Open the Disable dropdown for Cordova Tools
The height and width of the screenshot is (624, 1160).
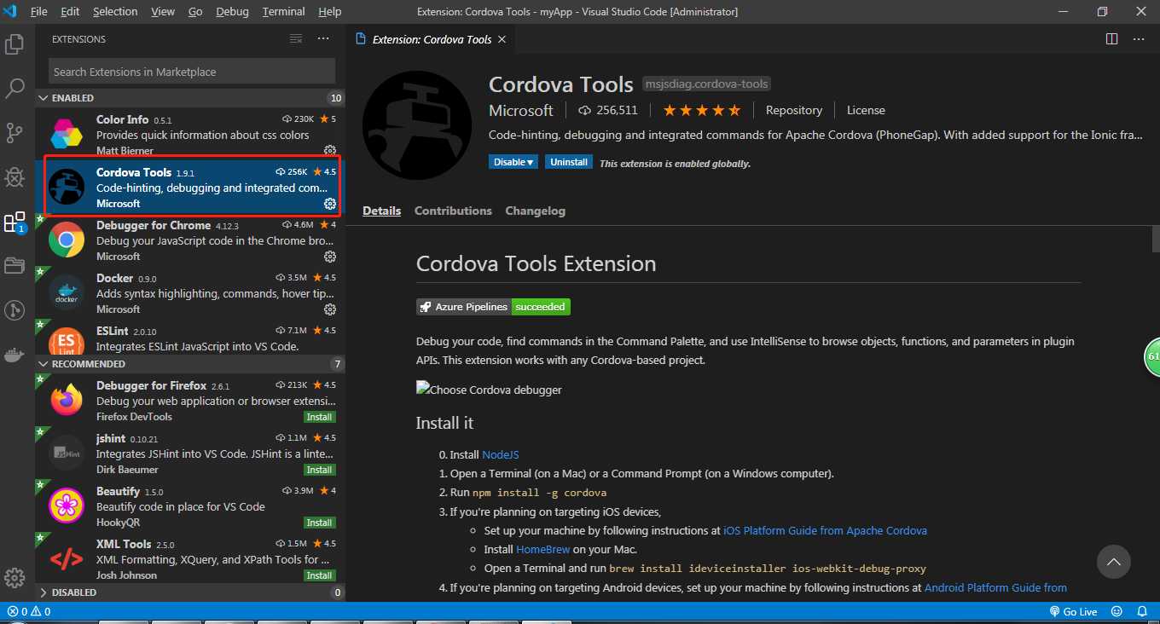coord(513,162)
